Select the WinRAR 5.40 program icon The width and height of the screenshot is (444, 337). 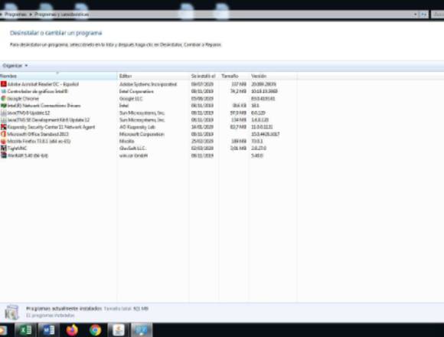(x=3, y=155)
